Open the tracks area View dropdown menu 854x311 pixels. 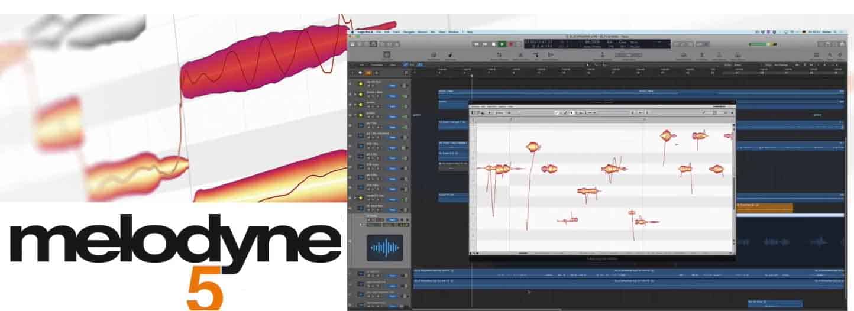point(393,65)
